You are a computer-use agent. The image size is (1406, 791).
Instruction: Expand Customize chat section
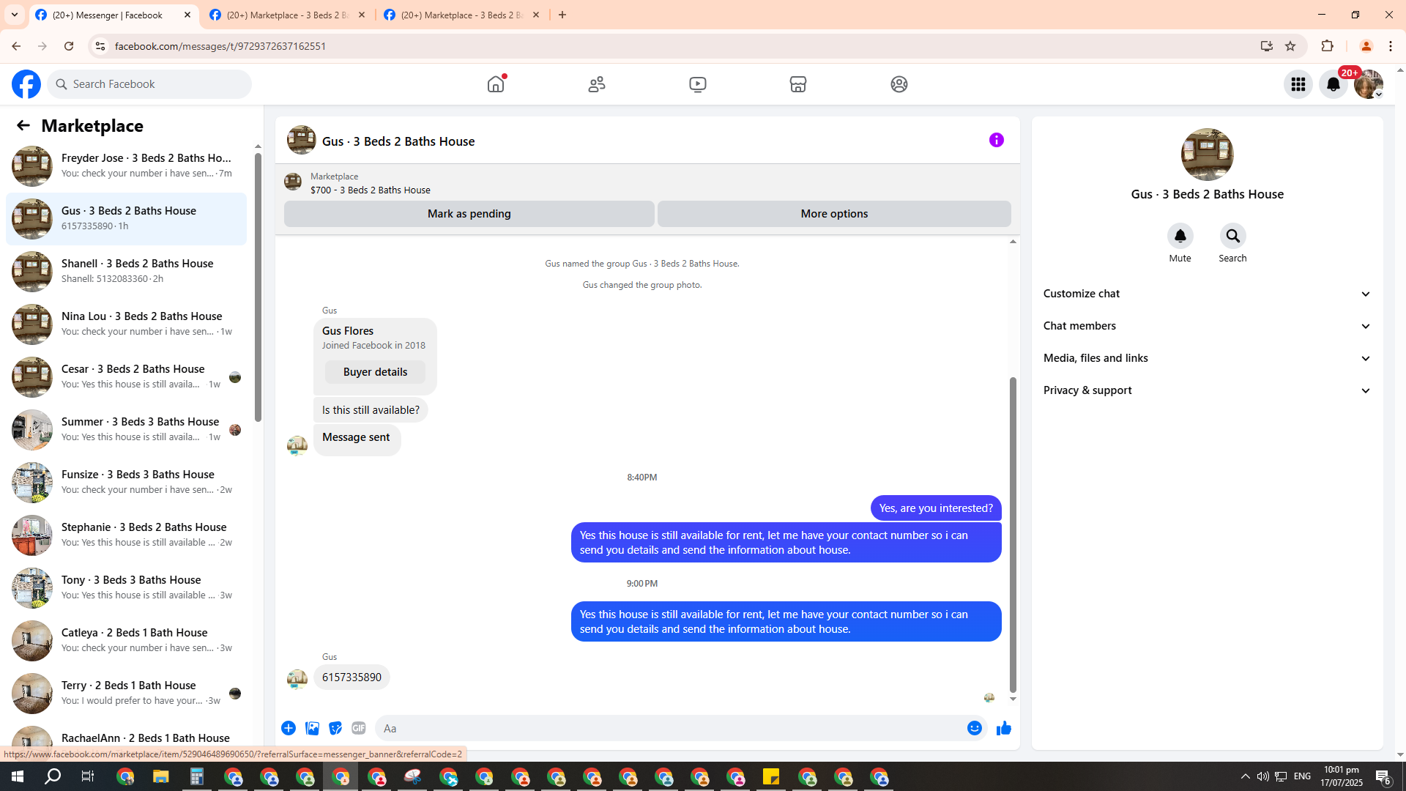(1207, 294)
